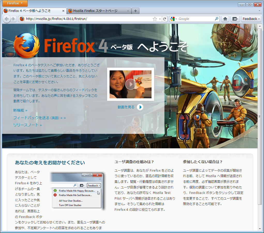Click the ユーザ調査の仕組みは？ heading

(134, 162)
